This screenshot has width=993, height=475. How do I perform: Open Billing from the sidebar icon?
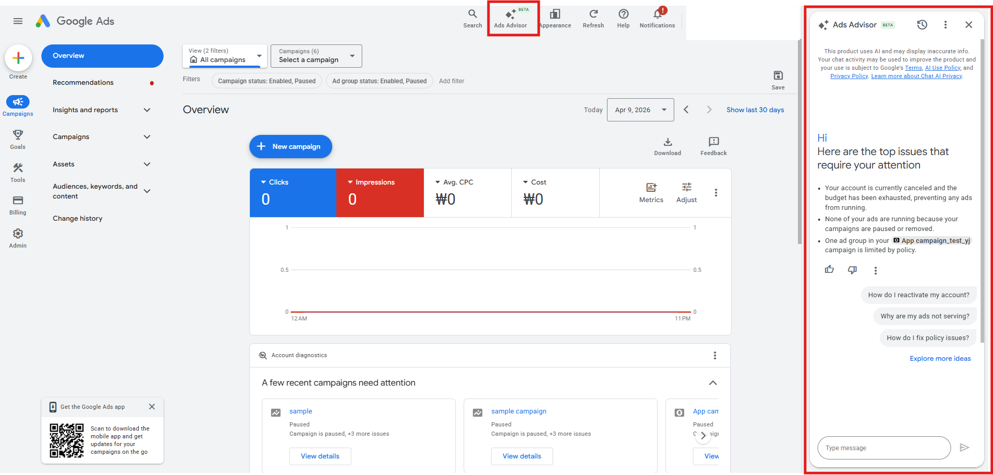coord(18,205)
